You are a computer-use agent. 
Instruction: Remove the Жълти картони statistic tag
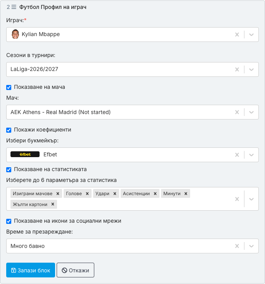pyautogui.click(x=53, y=204)
